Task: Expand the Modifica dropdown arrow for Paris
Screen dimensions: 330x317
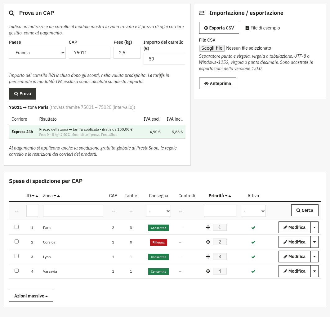Action: click(314, 227)
